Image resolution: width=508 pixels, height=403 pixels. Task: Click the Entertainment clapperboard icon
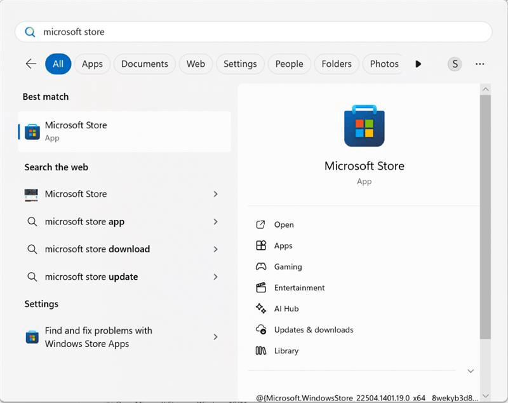coord(261,287)
